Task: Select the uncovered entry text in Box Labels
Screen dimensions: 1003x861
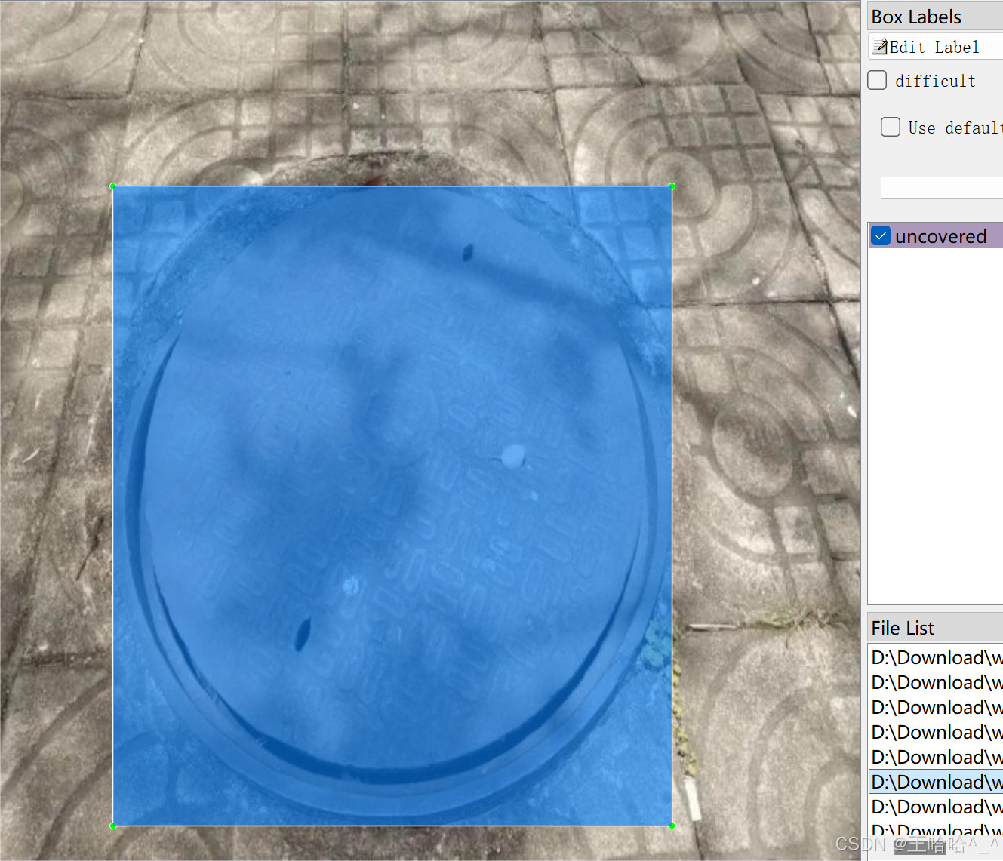Action: [x=940, y=236]
